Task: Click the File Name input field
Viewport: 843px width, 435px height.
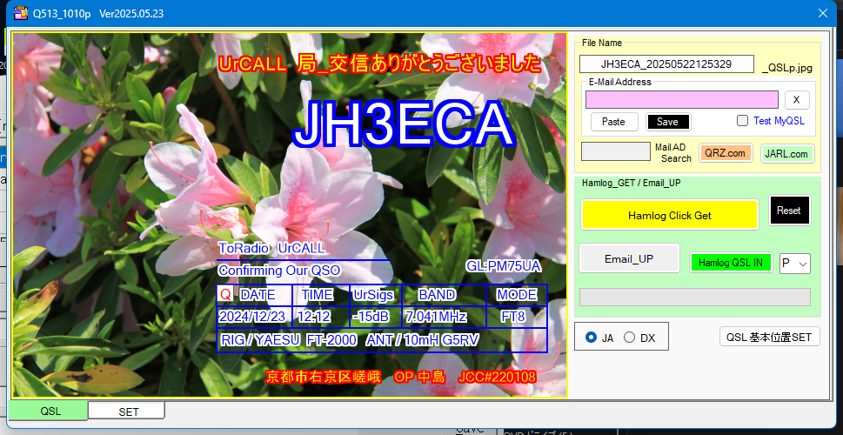Action: click(666, 64)
